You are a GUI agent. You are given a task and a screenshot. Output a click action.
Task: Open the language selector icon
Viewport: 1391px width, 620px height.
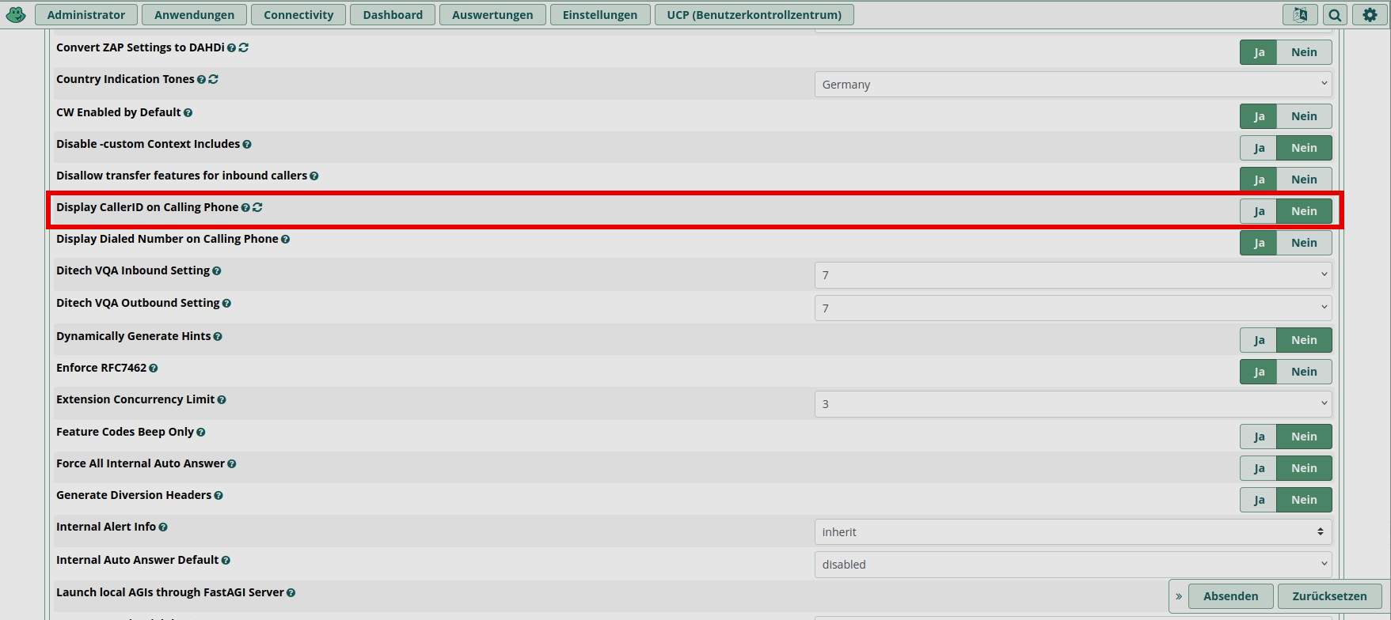coord(1300,14)
